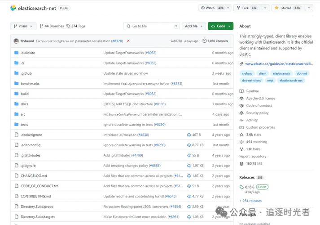
Task: Click the link chain icon in About
Action: (241, 64)
